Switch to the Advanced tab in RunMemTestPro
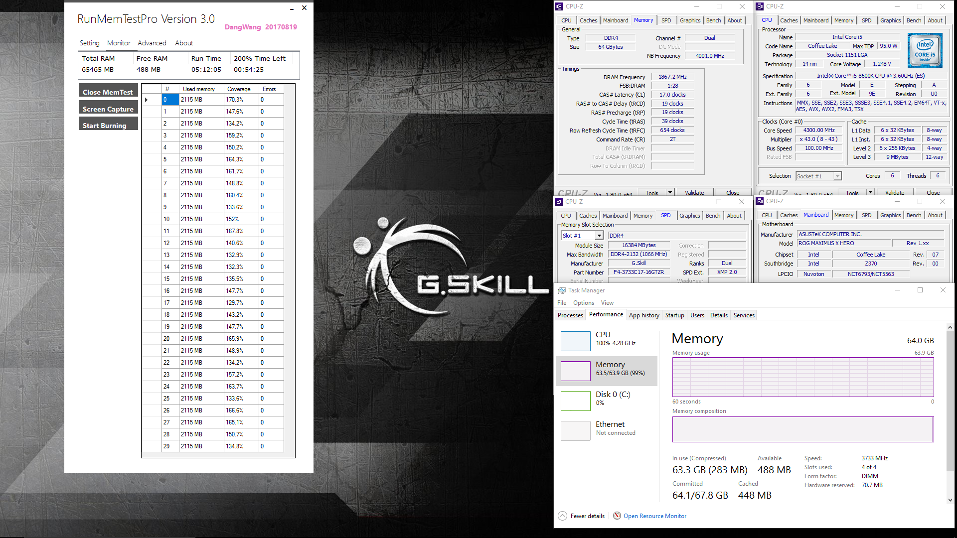The image size is (957, 538). coord(152,43)
